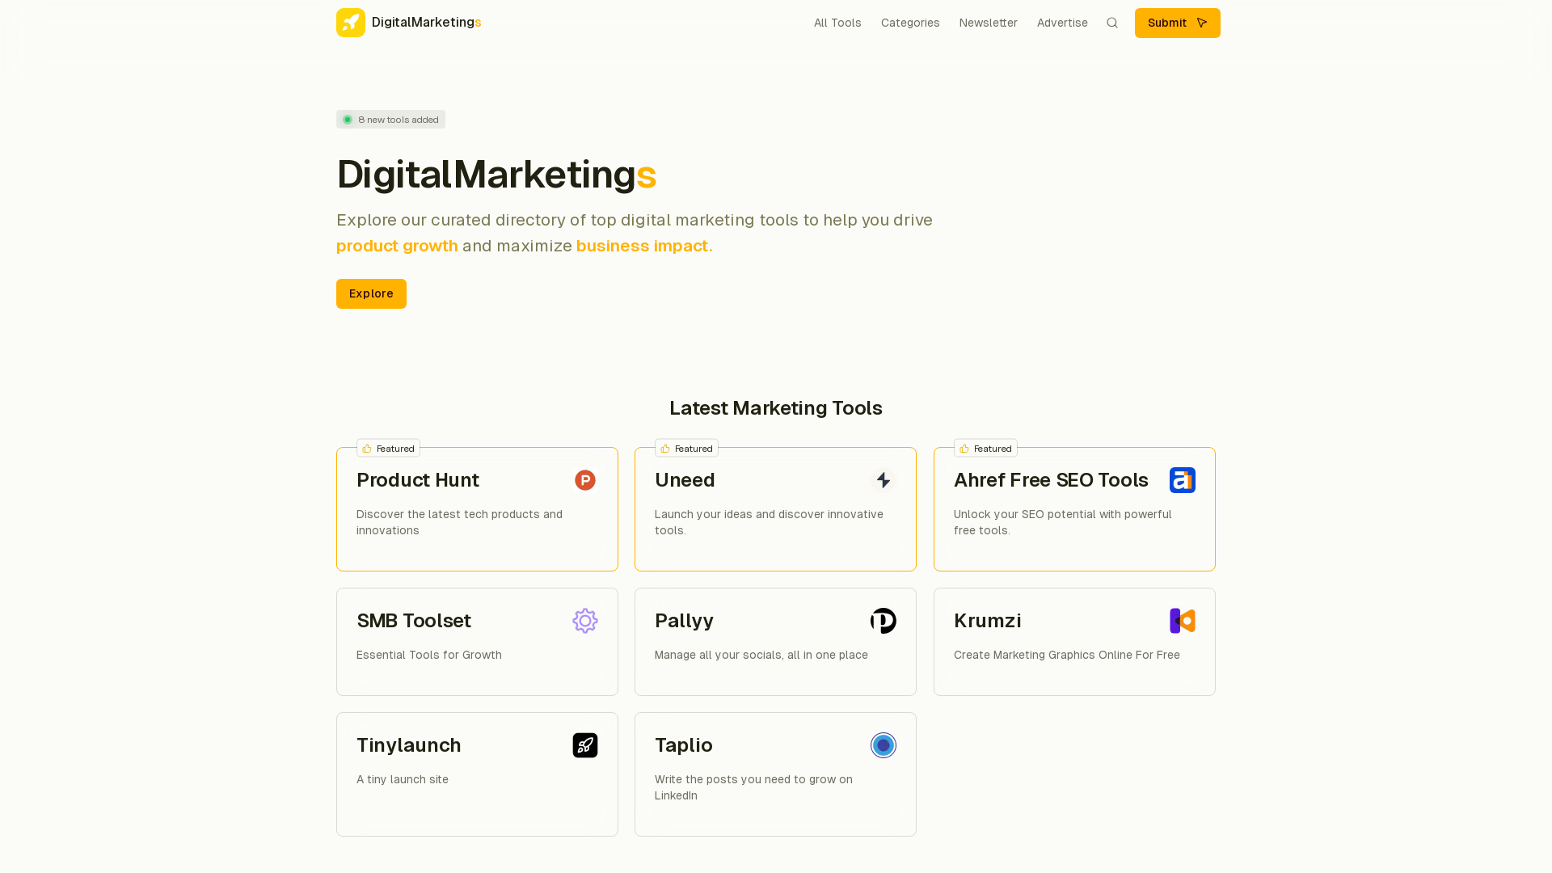The image size is (1552, 873).
Task: Click the SMB Toolset gear icon
Action: point(585,621)
